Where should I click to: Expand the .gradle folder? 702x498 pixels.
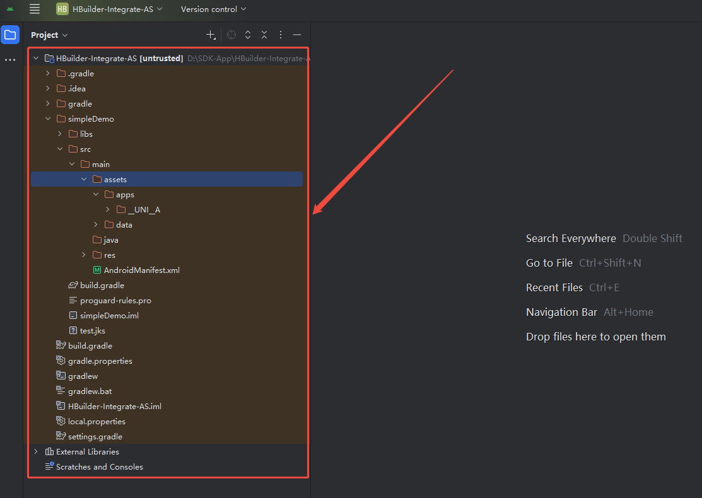(x=47, y=74)
